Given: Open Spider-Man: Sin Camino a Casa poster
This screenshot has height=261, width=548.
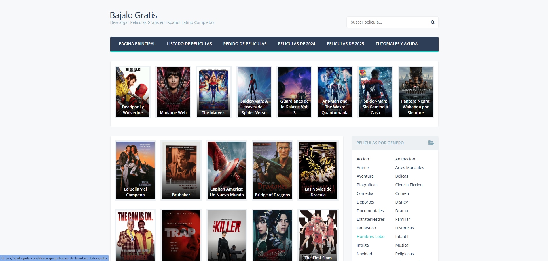Looking at the screenshot, I should 375,92.
